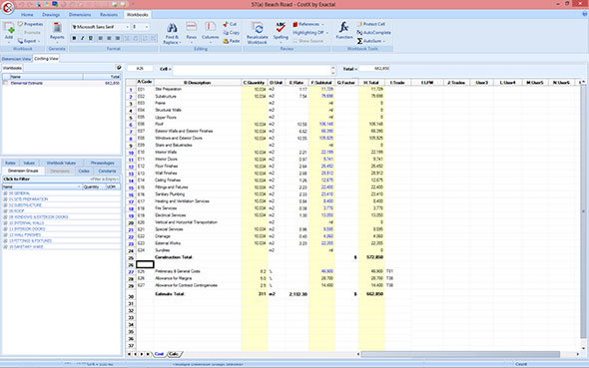Open the font size dropdown
Image resolution: width=589 pixels, height=368 pixels.
(x=147, y=27)
